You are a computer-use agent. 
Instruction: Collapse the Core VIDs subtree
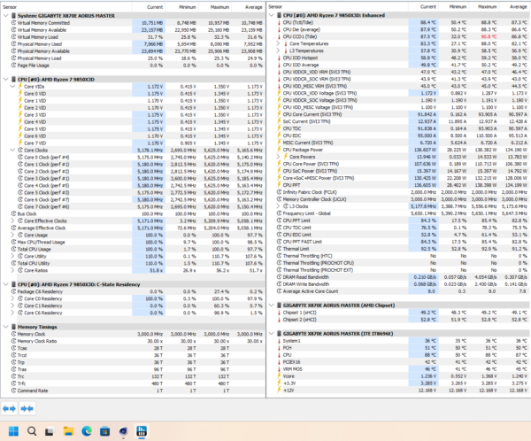12,87
